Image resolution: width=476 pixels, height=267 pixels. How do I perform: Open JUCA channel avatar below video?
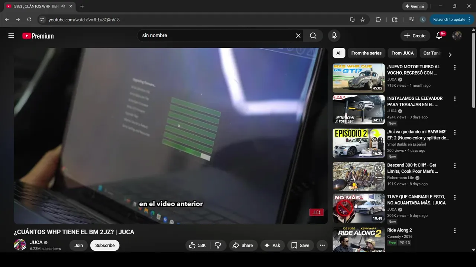coord(20,245)
